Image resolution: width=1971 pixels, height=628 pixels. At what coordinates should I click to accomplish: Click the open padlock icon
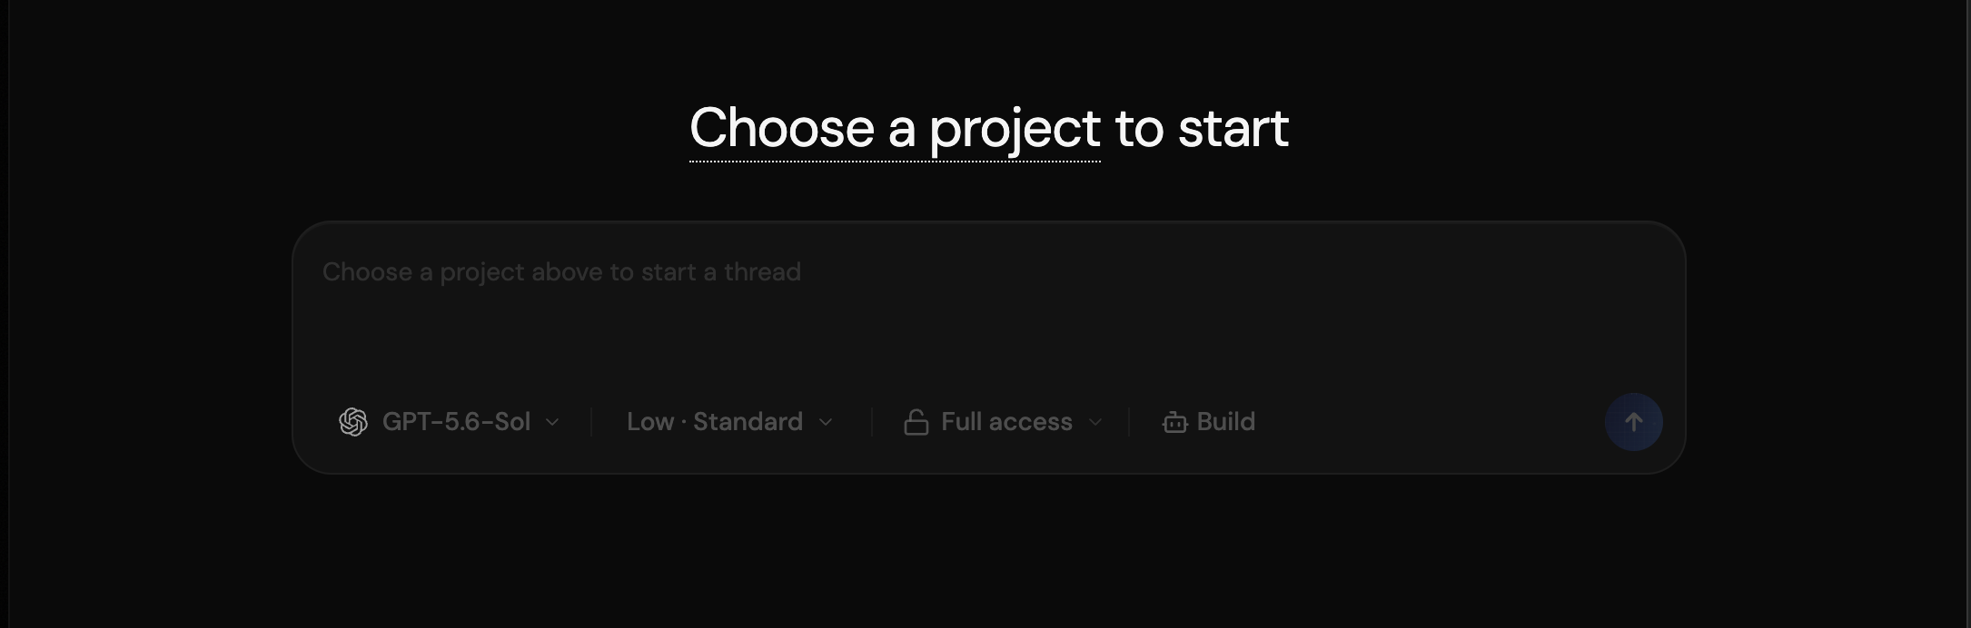[x=916, y=422]
